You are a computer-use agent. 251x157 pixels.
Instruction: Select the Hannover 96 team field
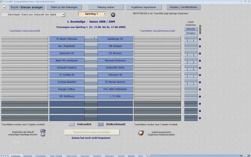[x=115, y=75]
